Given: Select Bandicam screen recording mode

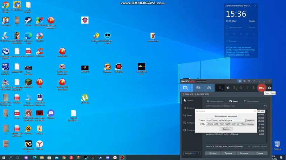Looking at the screenshot, I should coord(185,88).
